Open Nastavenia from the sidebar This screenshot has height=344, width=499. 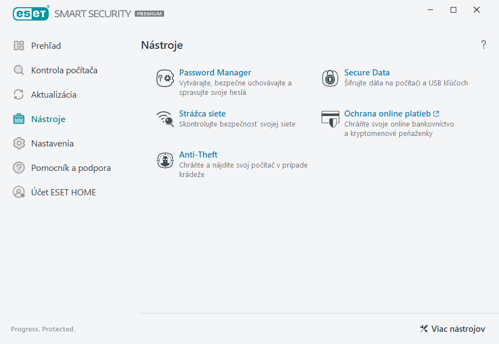coord(53,143)
